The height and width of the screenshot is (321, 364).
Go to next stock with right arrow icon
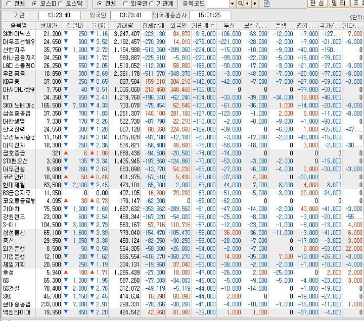[255, 4]
